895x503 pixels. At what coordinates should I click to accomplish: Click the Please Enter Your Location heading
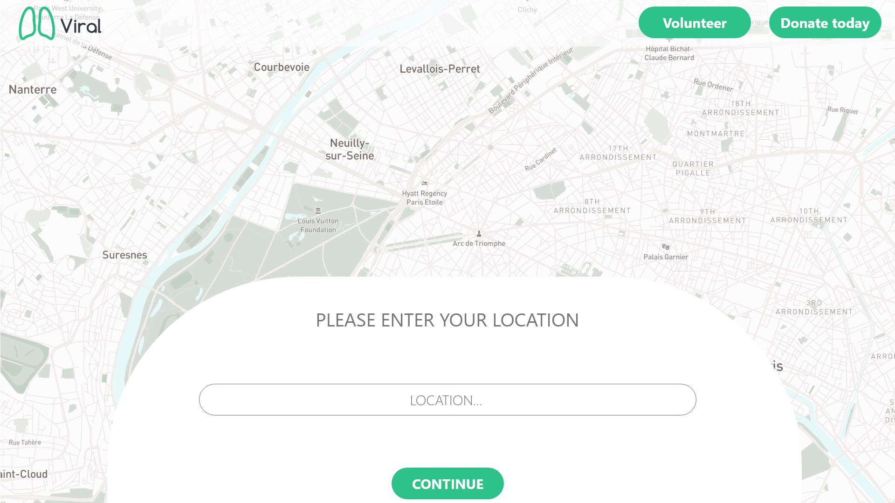[447, 320]
